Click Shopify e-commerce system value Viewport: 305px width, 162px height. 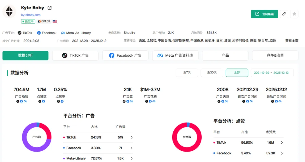[129, 33]
